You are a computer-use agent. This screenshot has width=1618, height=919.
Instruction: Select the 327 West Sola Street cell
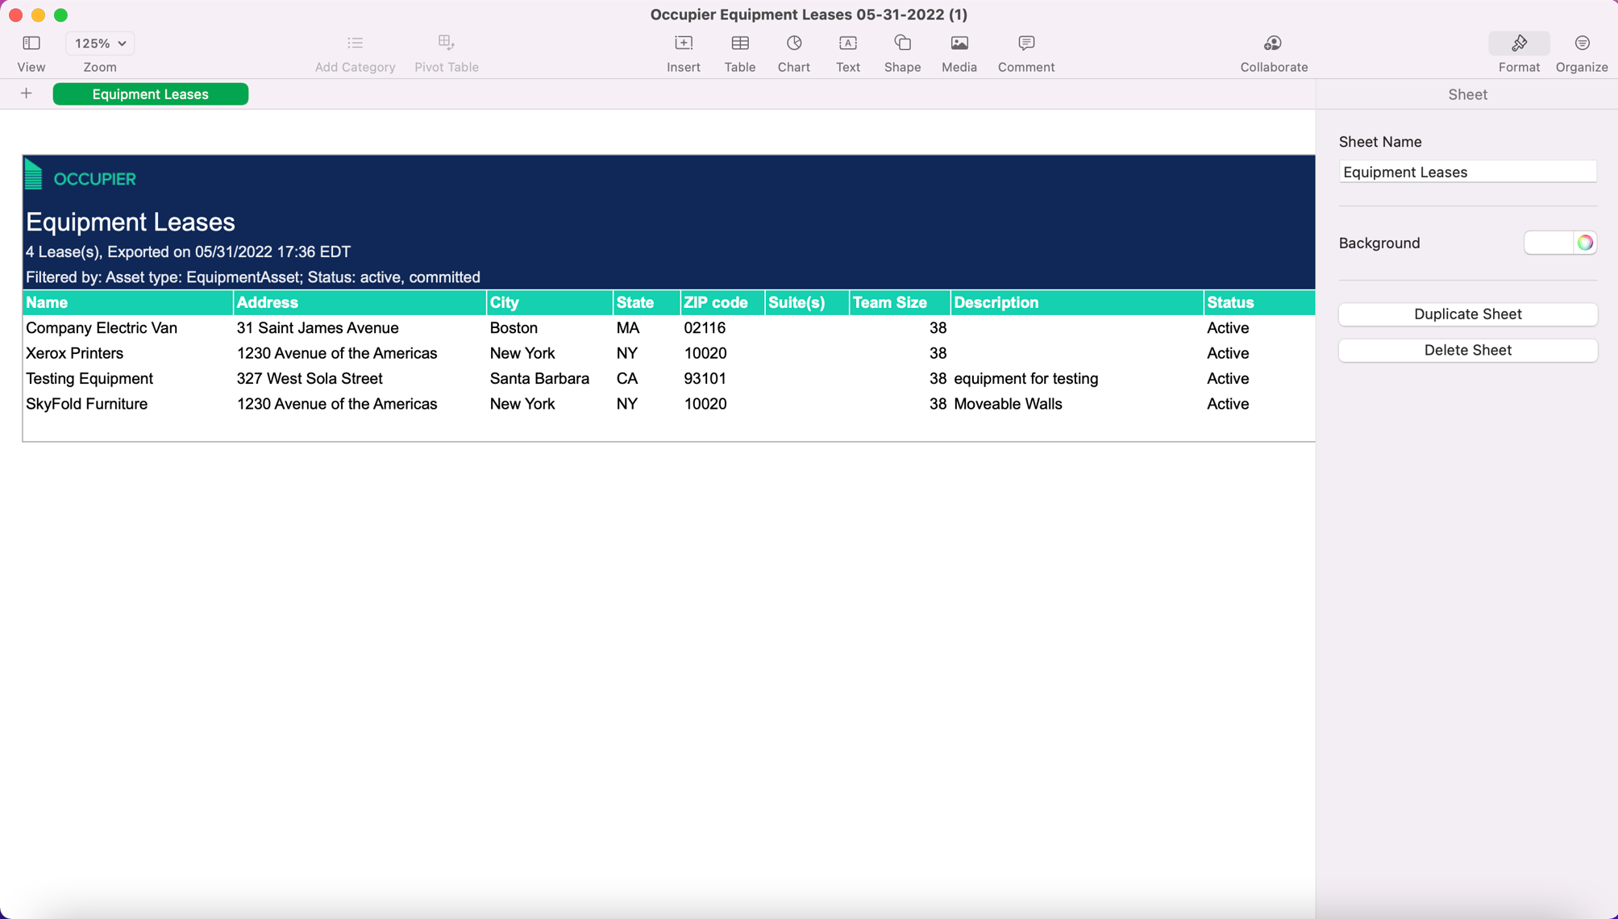point(360,379)
